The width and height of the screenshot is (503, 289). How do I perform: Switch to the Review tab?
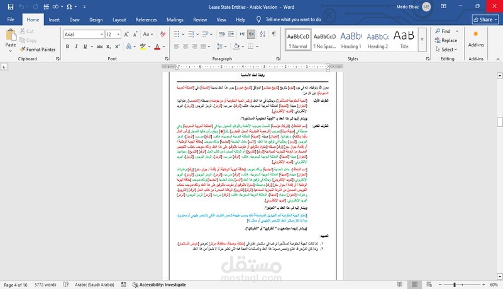point(200,20)
